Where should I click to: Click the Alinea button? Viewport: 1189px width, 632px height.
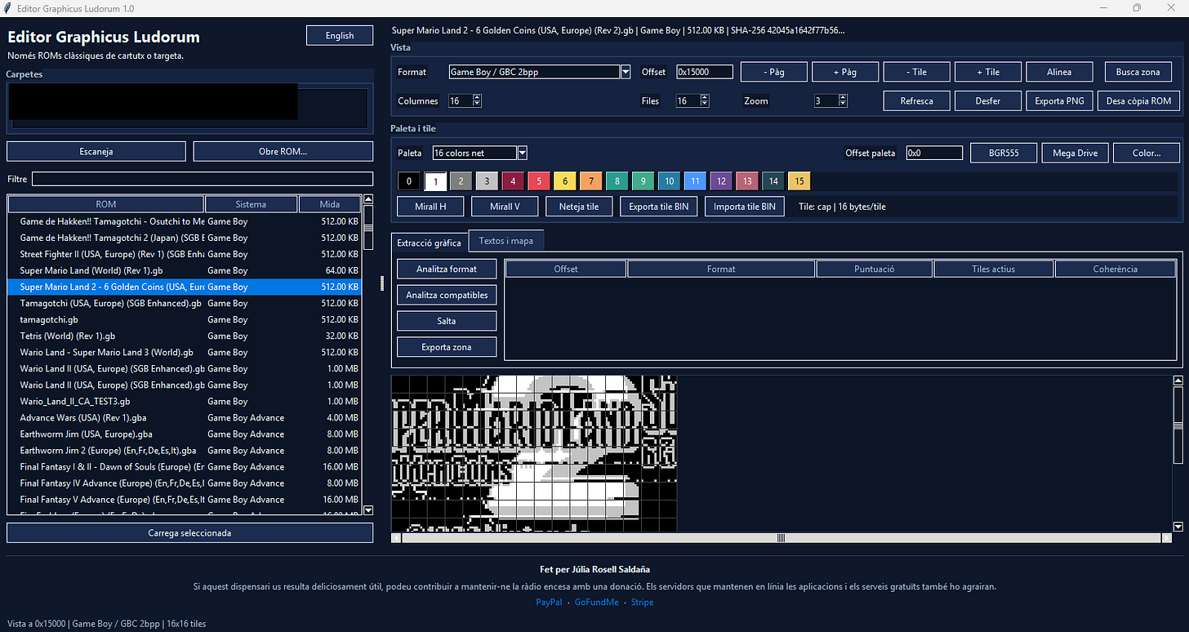click(x=1059, y=72)
